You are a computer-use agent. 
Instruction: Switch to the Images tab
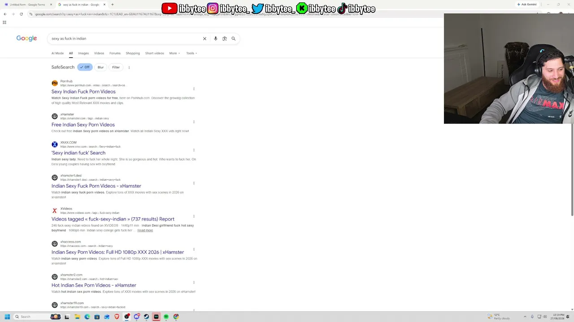point(83,53)
